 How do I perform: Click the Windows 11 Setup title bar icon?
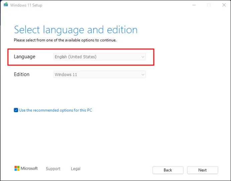tap(6, 5)
